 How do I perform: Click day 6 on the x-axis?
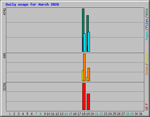click(32, 114)
